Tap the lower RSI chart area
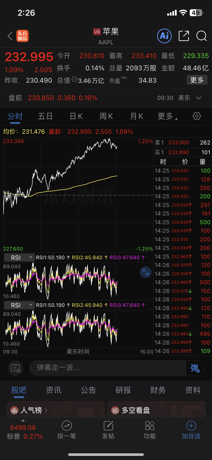 [78, 329]
